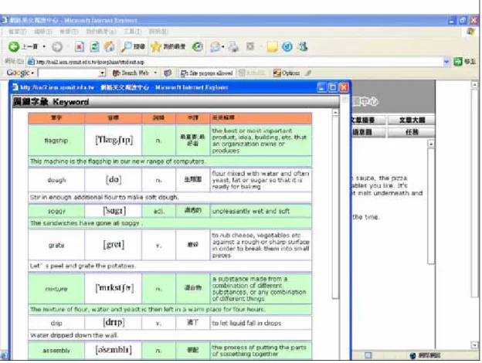The image size is (482, 363).
Task: Click the Google toolbar search input box
Action: pyautogui.click(x=70, y=73)
